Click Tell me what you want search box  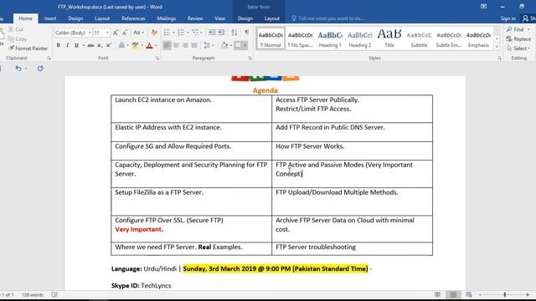pos(328,18)
